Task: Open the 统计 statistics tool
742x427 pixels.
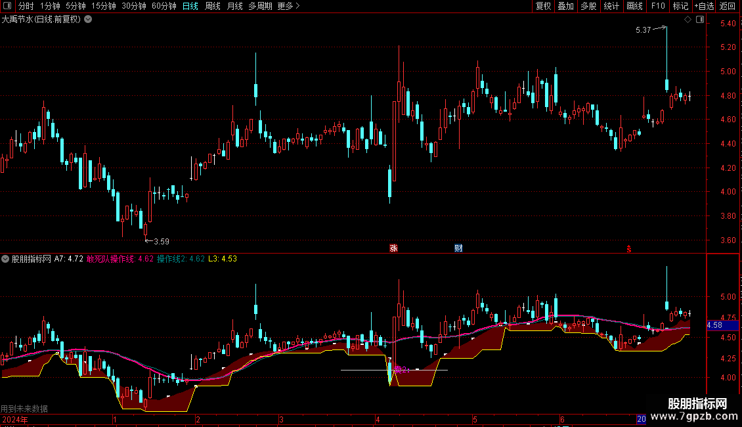Action: (x=611, y=6)
